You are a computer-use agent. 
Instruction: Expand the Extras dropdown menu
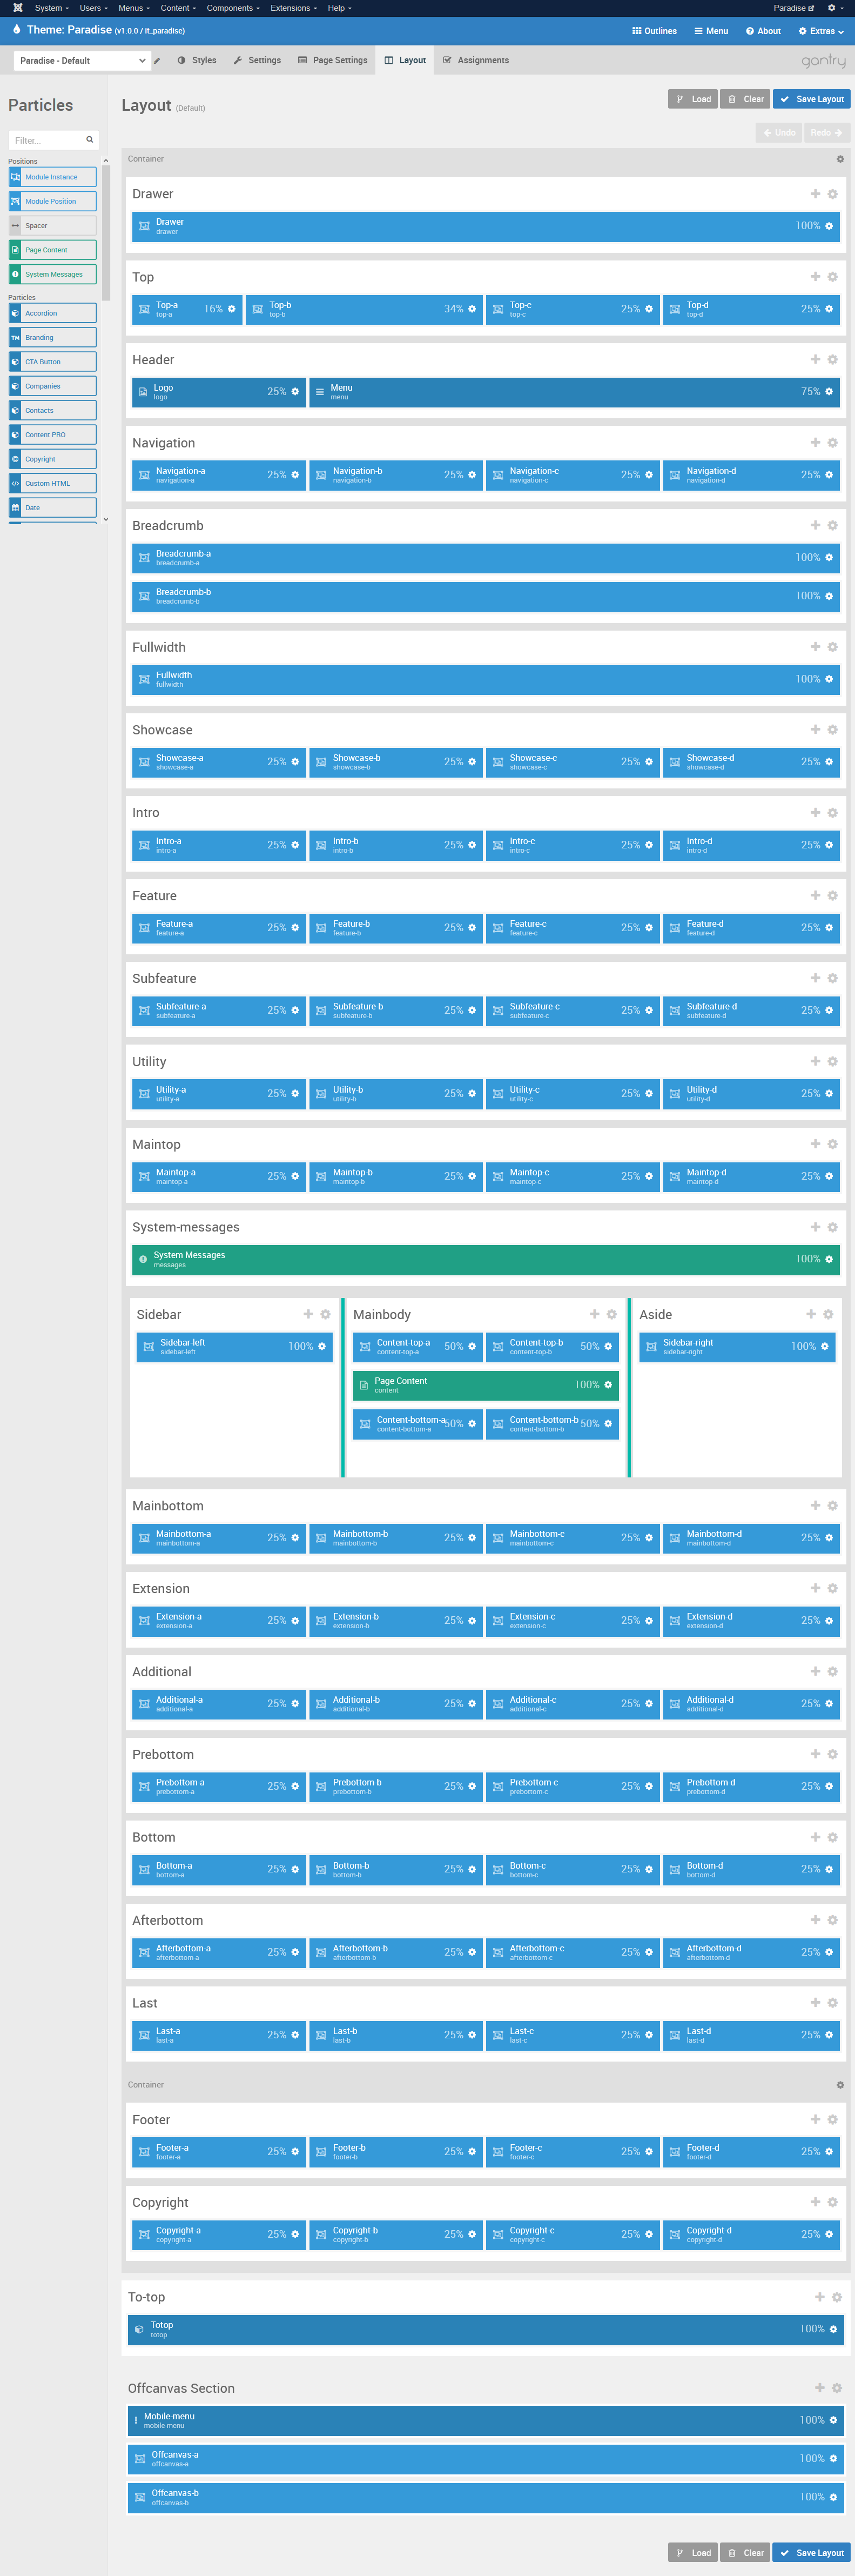[821, 31]
